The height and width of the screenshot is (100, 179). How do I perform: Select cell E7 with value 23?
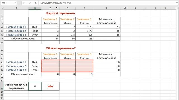[x=84, y=39]
